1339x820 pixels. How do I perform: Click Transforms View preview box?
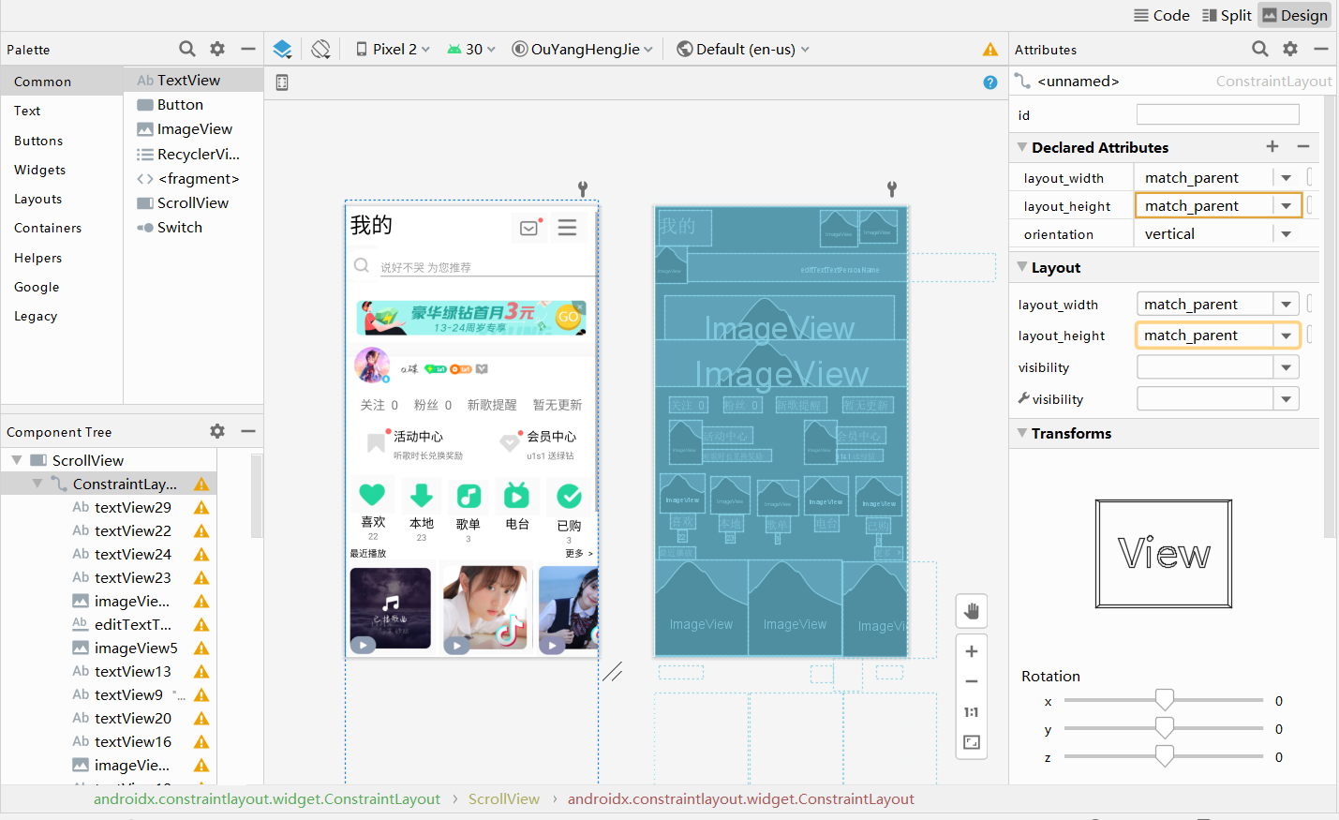1164,554
